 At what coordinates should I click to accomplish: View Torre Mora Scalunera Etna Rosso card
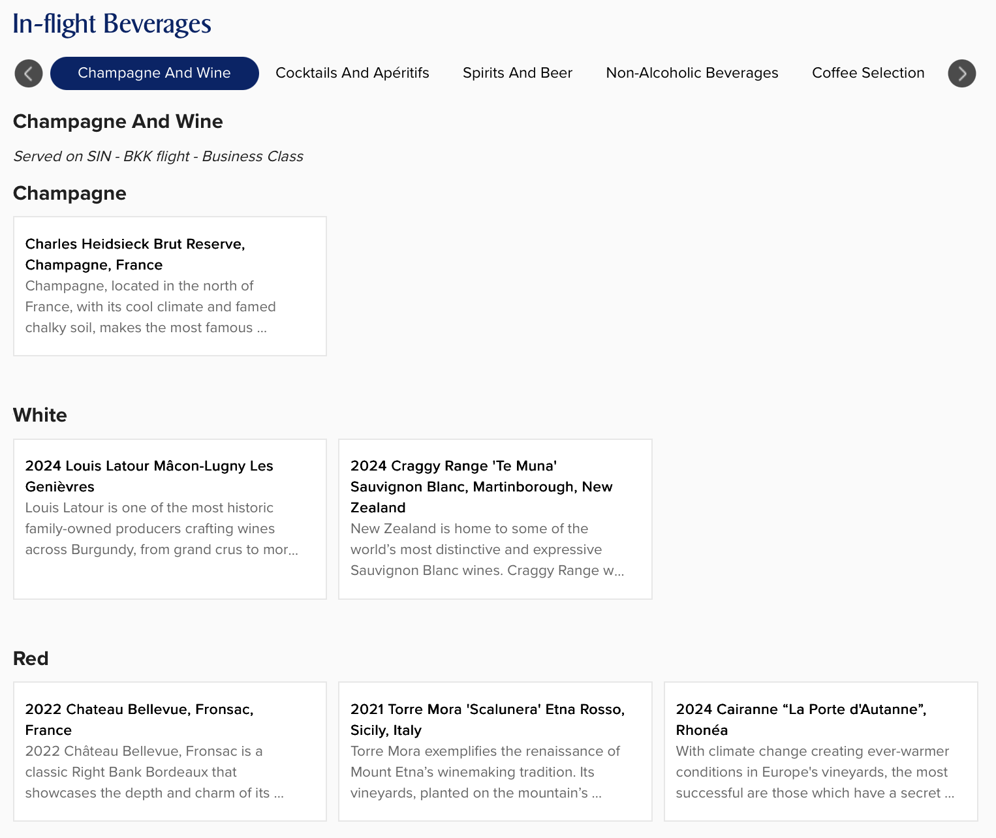tap(495, 751)
